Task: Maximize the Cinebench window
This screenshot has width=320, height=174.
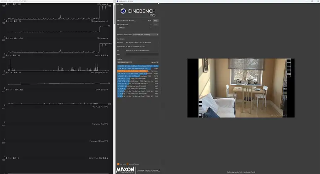Action: [x=312, y=1]
